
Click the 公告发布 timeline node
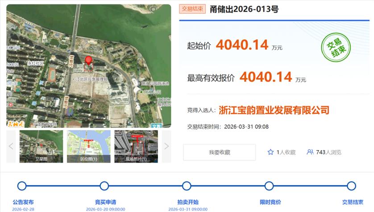click(22, 186)
